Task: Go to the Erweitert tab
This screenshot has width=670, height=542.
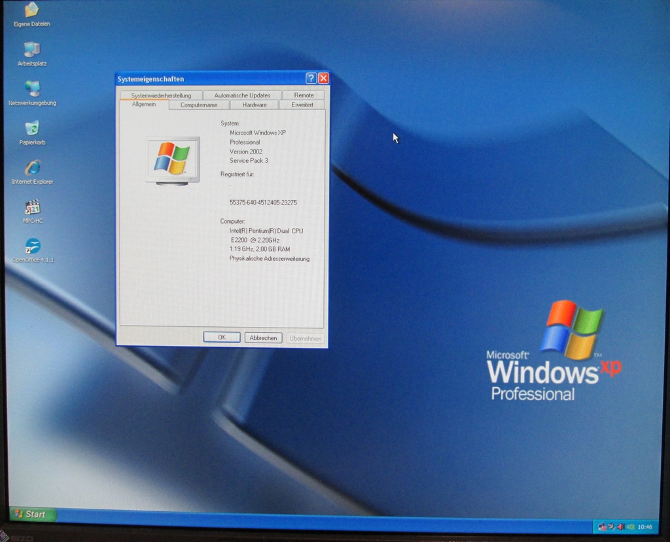Action: (x=302, y=105)
